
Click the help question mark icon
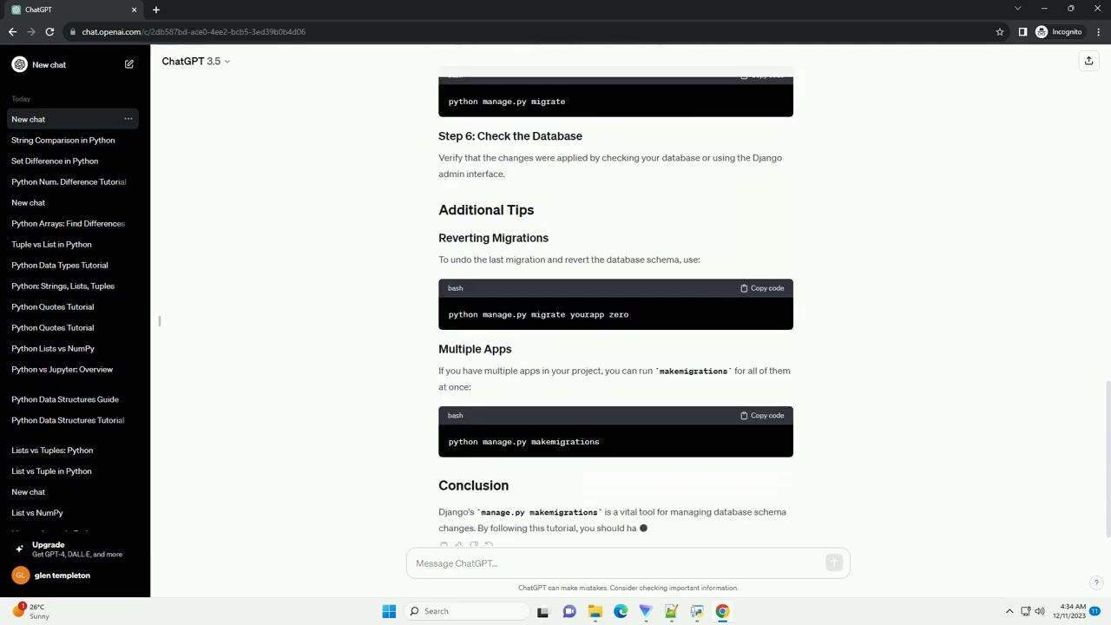pyautogui.click(x=1096, y=582)
